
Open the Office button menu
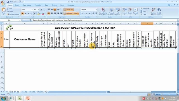pyautogui.click(x=3, y=3)
